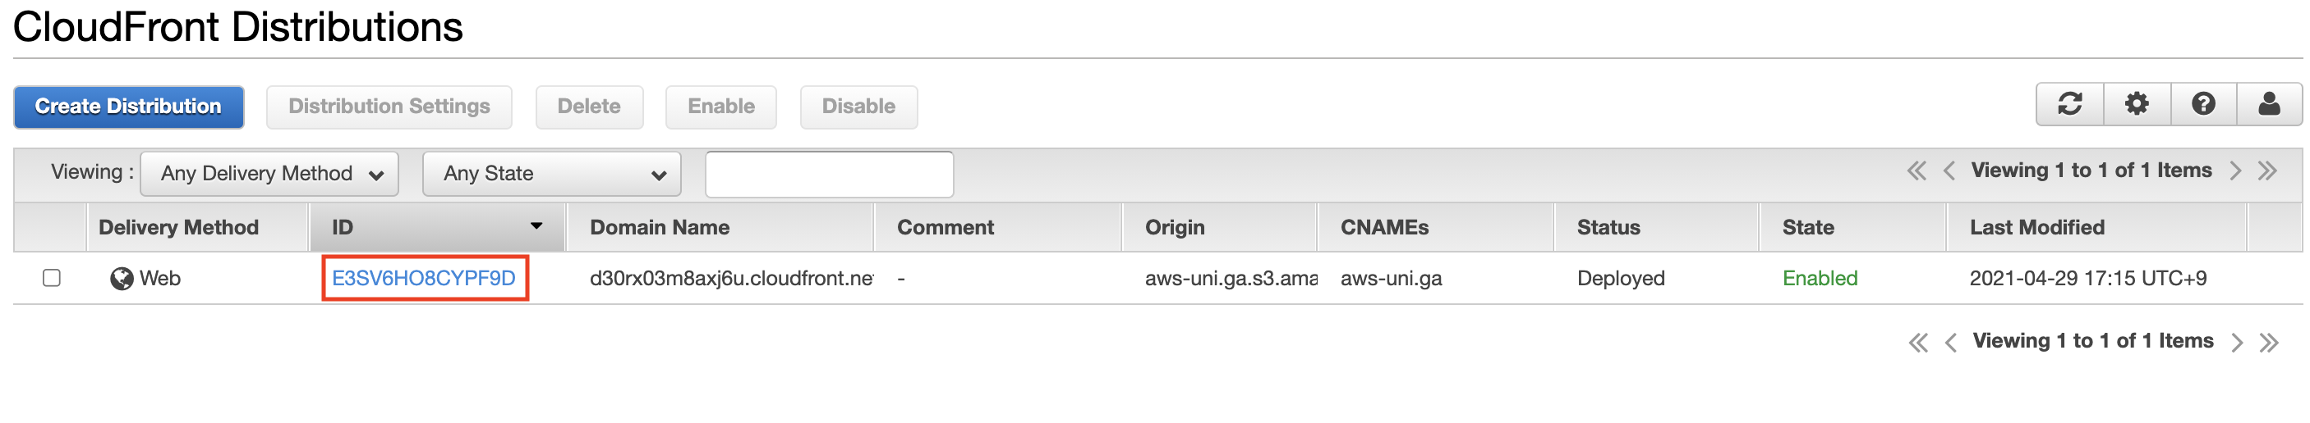This screenshot has width=2310, height=423.
Task: Open the settings gear icon
Action: pos(2137,105)
